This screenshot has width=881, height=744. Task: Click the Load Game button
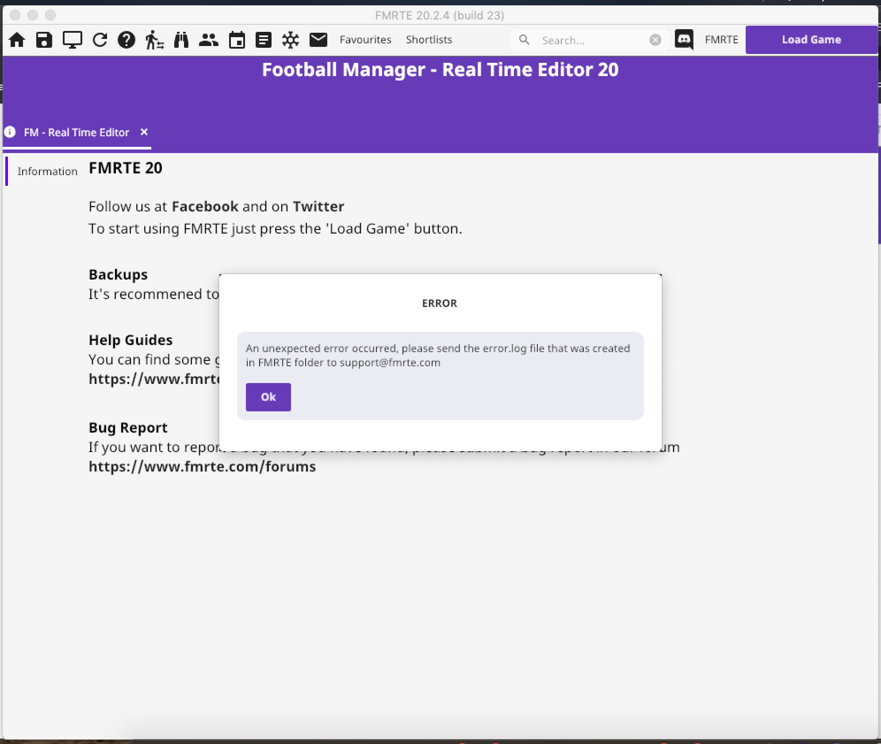coord(812,40)
